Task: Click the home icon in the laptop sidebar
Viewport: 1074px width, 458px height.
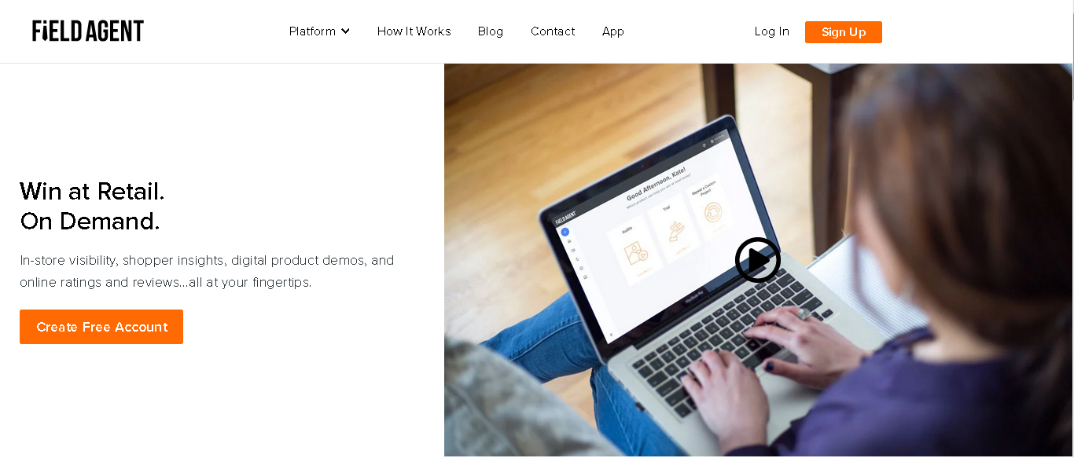Action: click(x=568, y=242)
